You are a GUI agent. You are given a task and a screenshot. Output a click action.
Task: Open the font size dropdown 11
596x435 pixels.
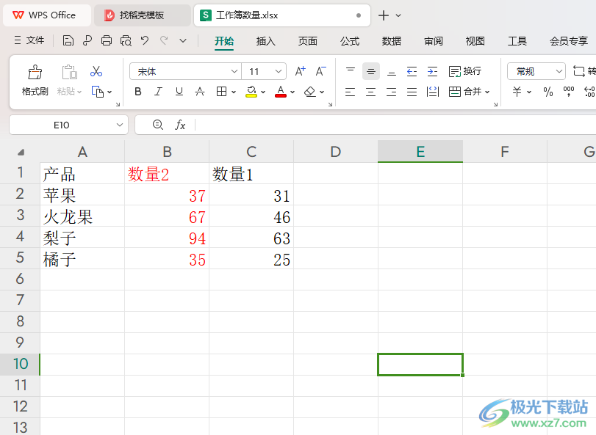click(279, 71)
